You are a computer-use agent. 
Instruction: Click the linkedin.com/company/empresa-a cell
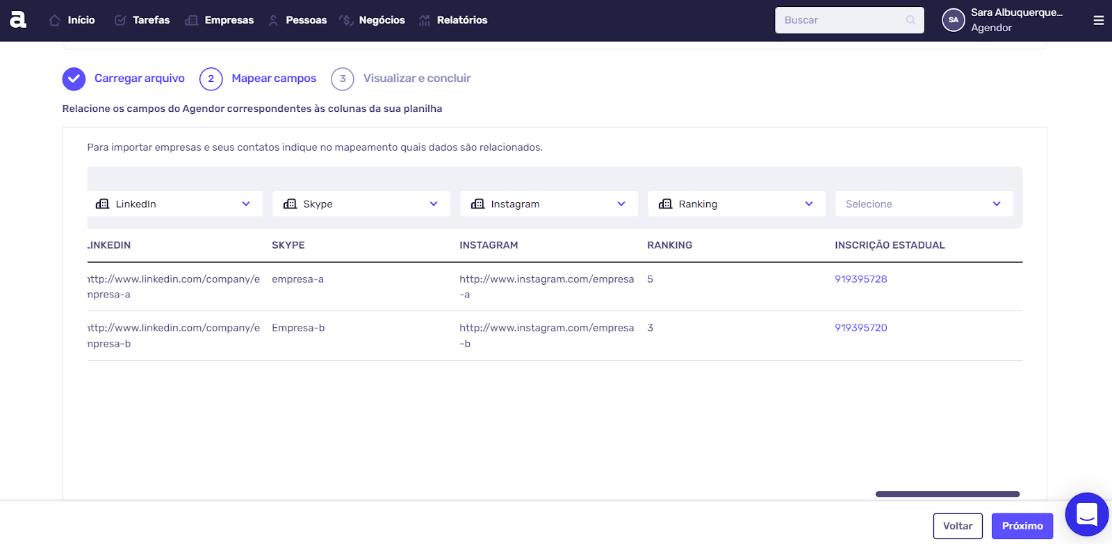174,287
